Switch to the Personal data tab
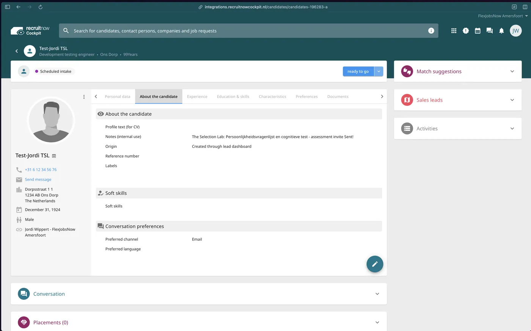Image resolution: width=531 pixels, height=331 pixels. coord(118,97)
